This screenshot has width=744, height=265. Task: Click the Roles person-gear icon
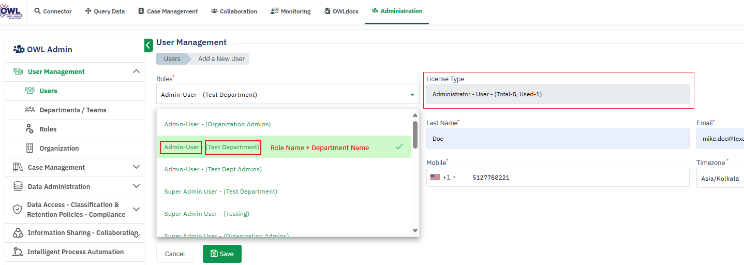[29, 129]
